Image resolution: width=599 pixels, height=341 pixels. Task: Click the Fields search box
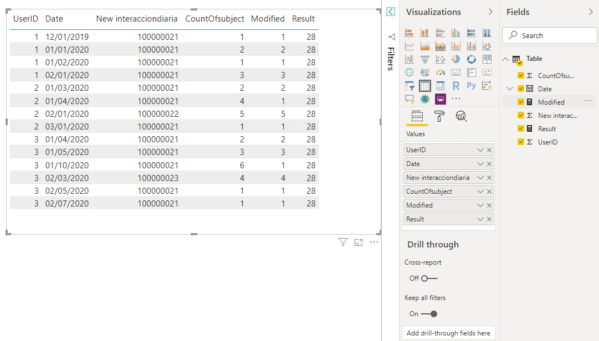(549, 35)
